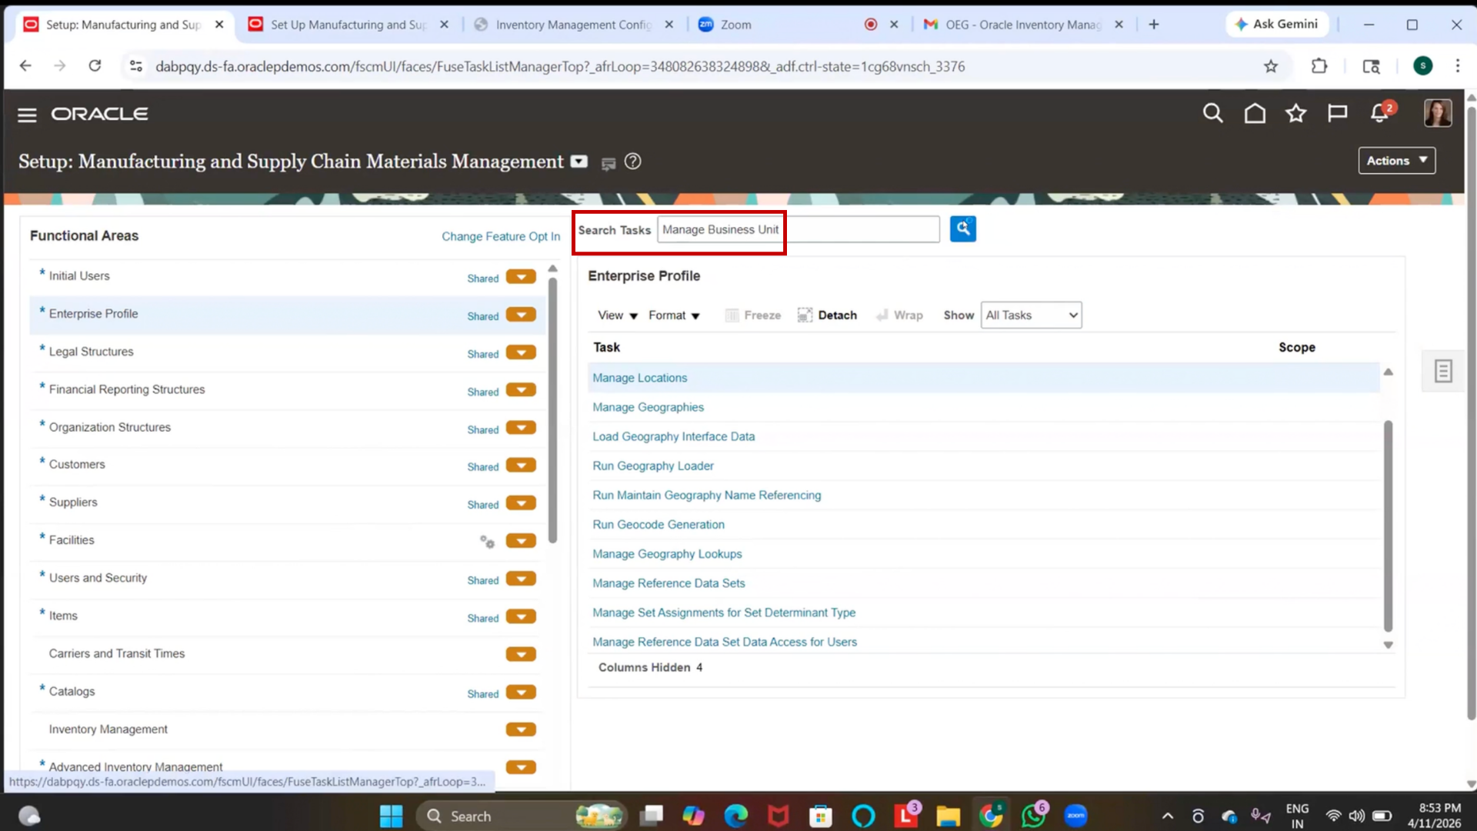The image size is (1477, 831).
Task: Open the system tray volume icon
Action: coord(1357,816)
